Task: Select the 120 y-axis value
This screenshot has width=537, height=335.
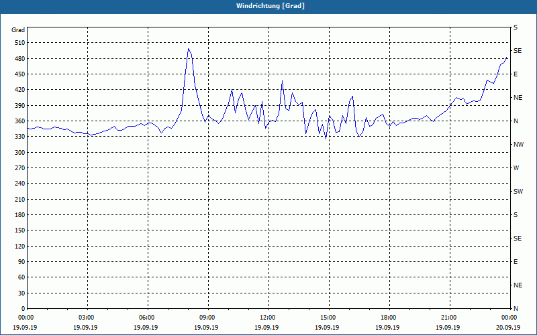Action: (20, 246)
